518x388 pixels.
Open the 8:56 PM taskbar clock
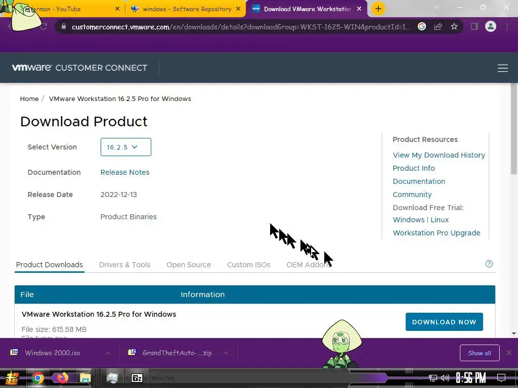click(x=471, y=378)
